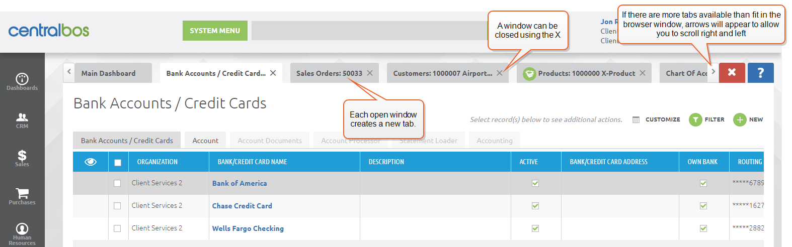The height and width of the screenshot is (247, 792).
Task: Switch to the Main Dashboard tab
Action: (108, 73)
